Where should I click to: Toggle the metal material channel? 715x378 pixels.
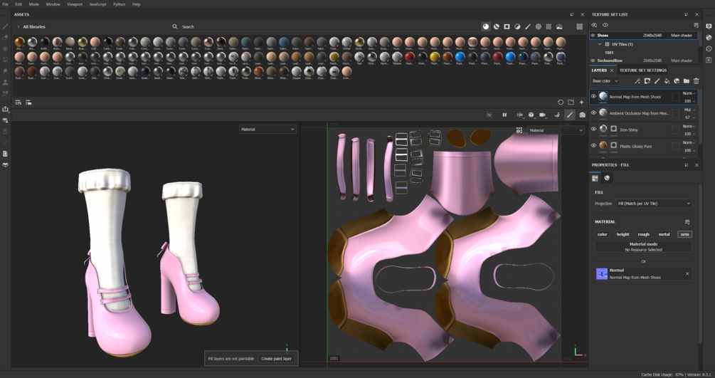664,234
